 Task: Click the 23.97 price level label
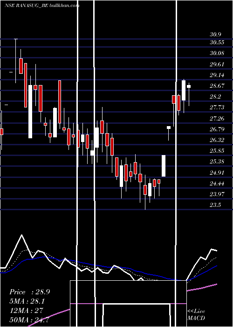coord(217,194)
